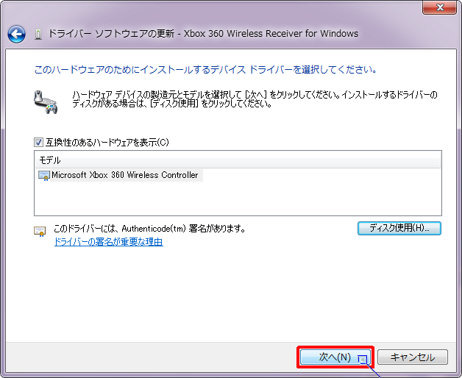
Task: Click the window title ドライバー ソフトウェアの更新
Action: [111, 34]
